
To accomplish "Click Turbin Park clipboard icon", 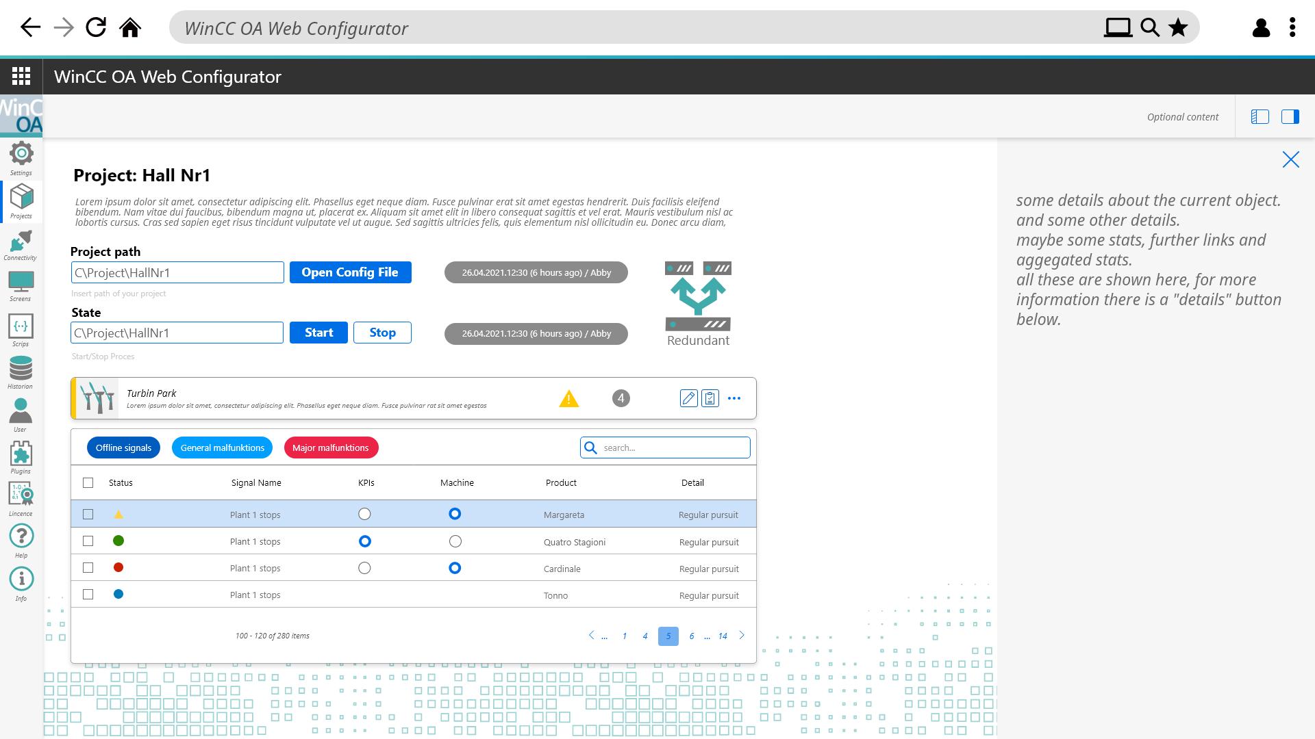I will 710,398.
